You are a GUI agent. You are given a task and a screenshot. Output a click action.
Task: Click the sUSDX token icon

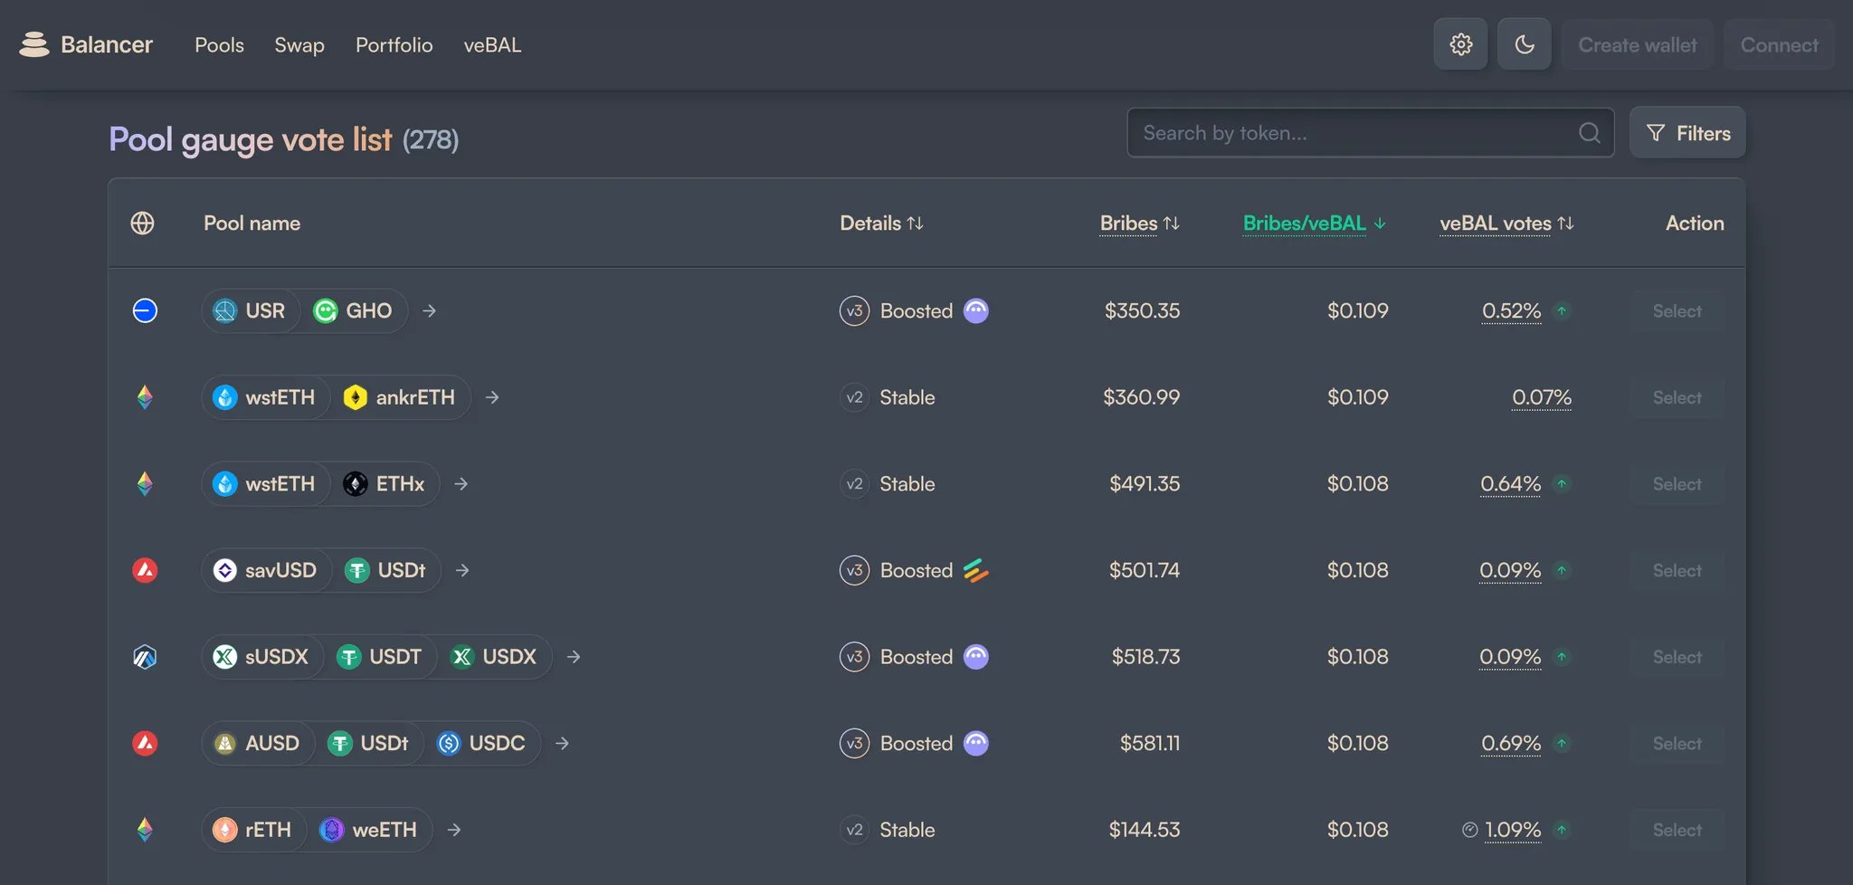(224, 657)
